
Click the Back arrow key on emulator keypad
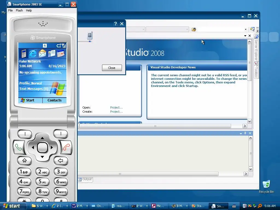(60, 161)
